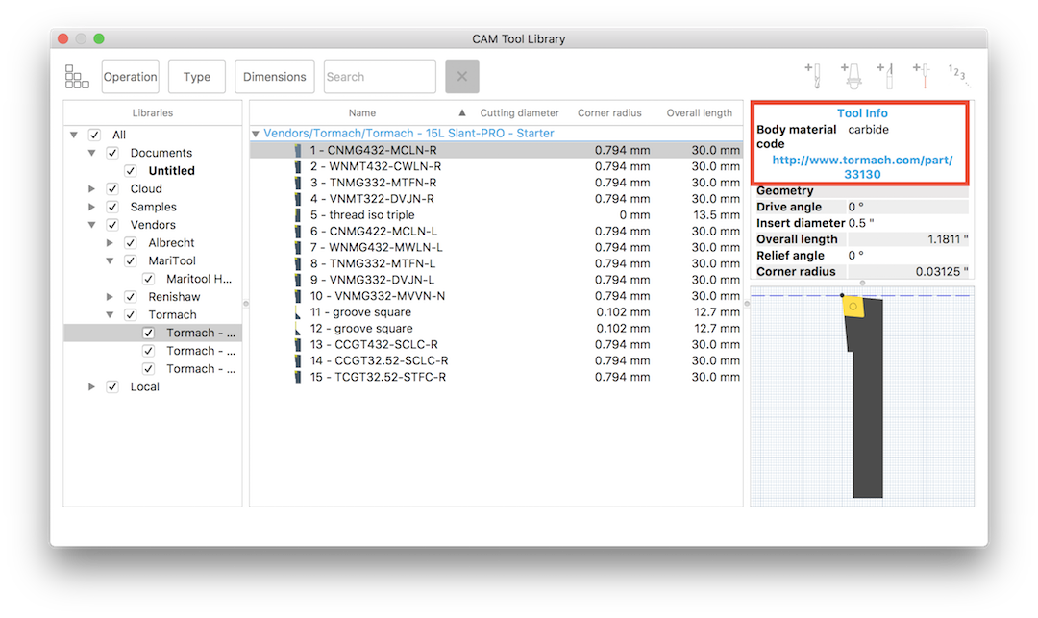
Task: Click tool icon beside 15 - TCGT32.52-STFC-R
Action: [x=298, y=377]
